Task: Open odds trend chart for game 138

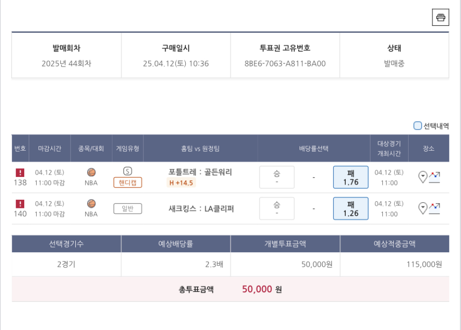Action: pos(434,177)
